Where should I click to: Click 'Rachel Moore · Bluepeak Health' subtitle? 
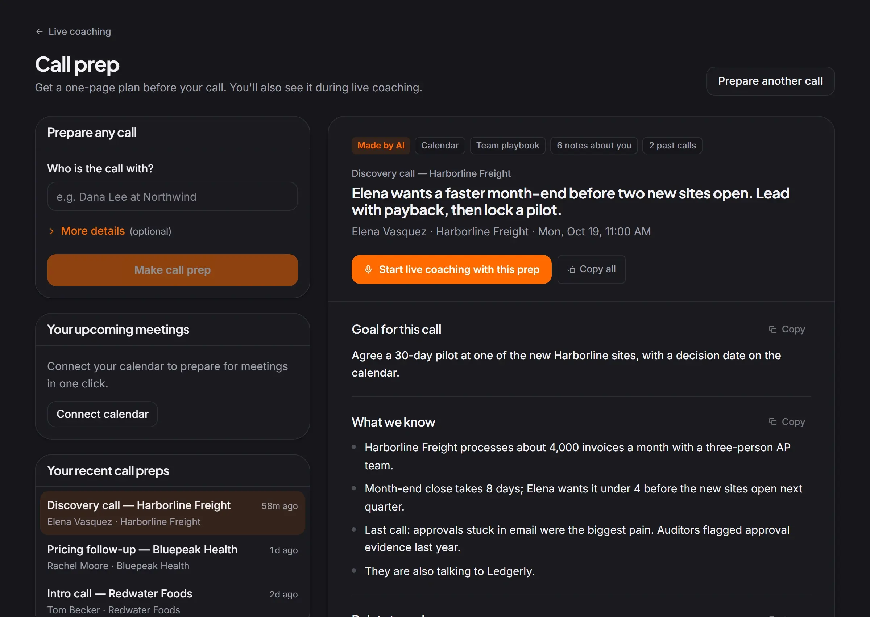coord(118,566)
